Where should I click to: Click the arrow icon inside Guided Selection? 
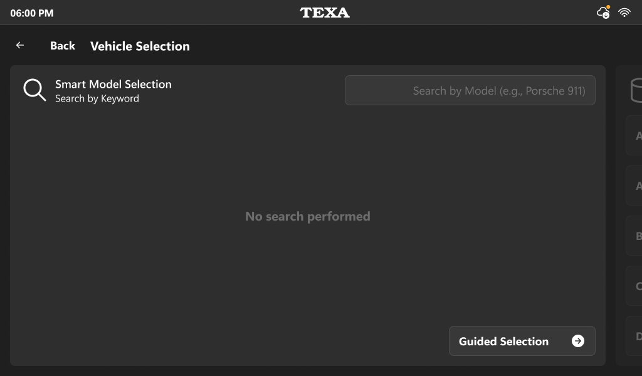[x=576, y=341]
